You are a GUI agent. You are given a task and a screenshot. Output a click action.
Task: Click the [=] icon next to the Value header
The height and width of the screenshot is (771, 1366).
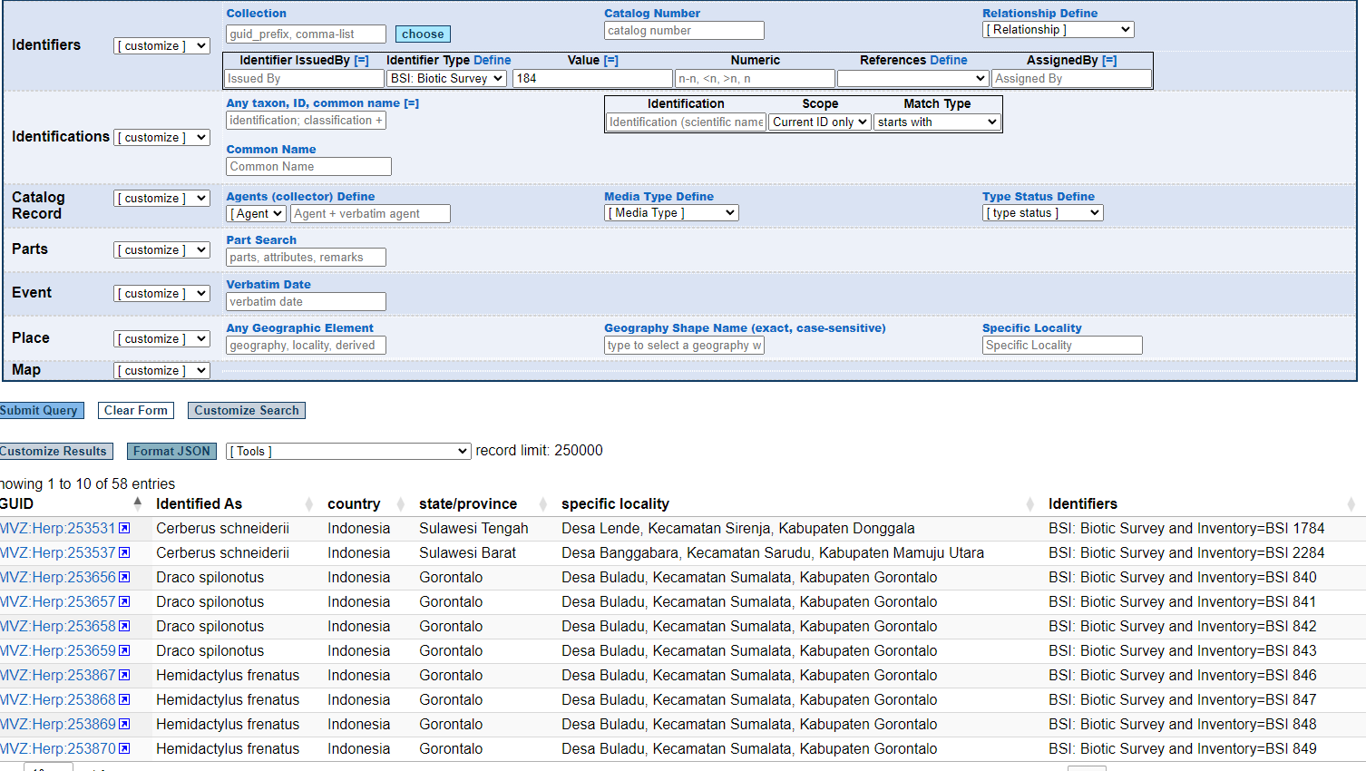point(610,60)
